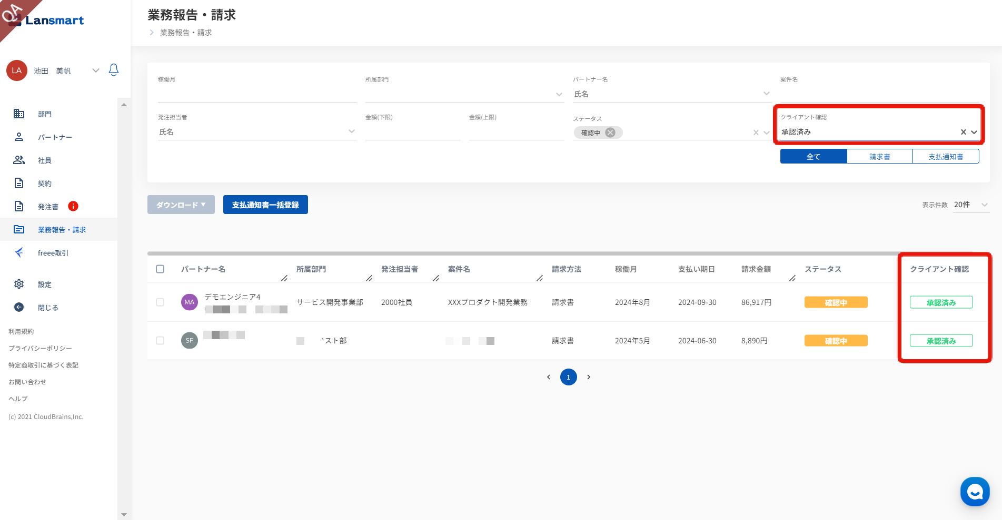The height and width of the screenshot is (520, 1002).
Task: Open the freee取引 menu item
Action: pos(53,253)
